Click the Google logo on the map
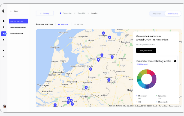The width and height of the screenshot is (184, 116). pyautogui.click(x=41, y=105)
